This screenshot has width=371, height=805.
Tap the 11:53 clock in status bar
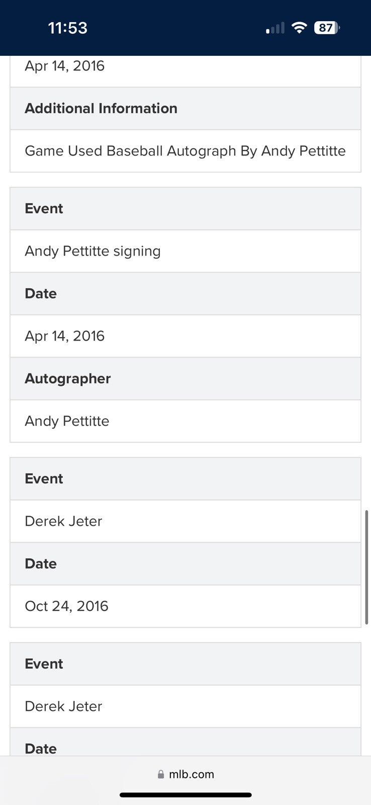(68, 28)
